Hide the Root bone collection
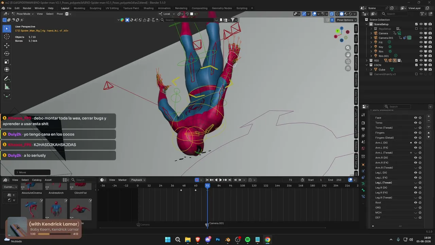The width and height of the screenshot is (435, 245). point(415,202)
